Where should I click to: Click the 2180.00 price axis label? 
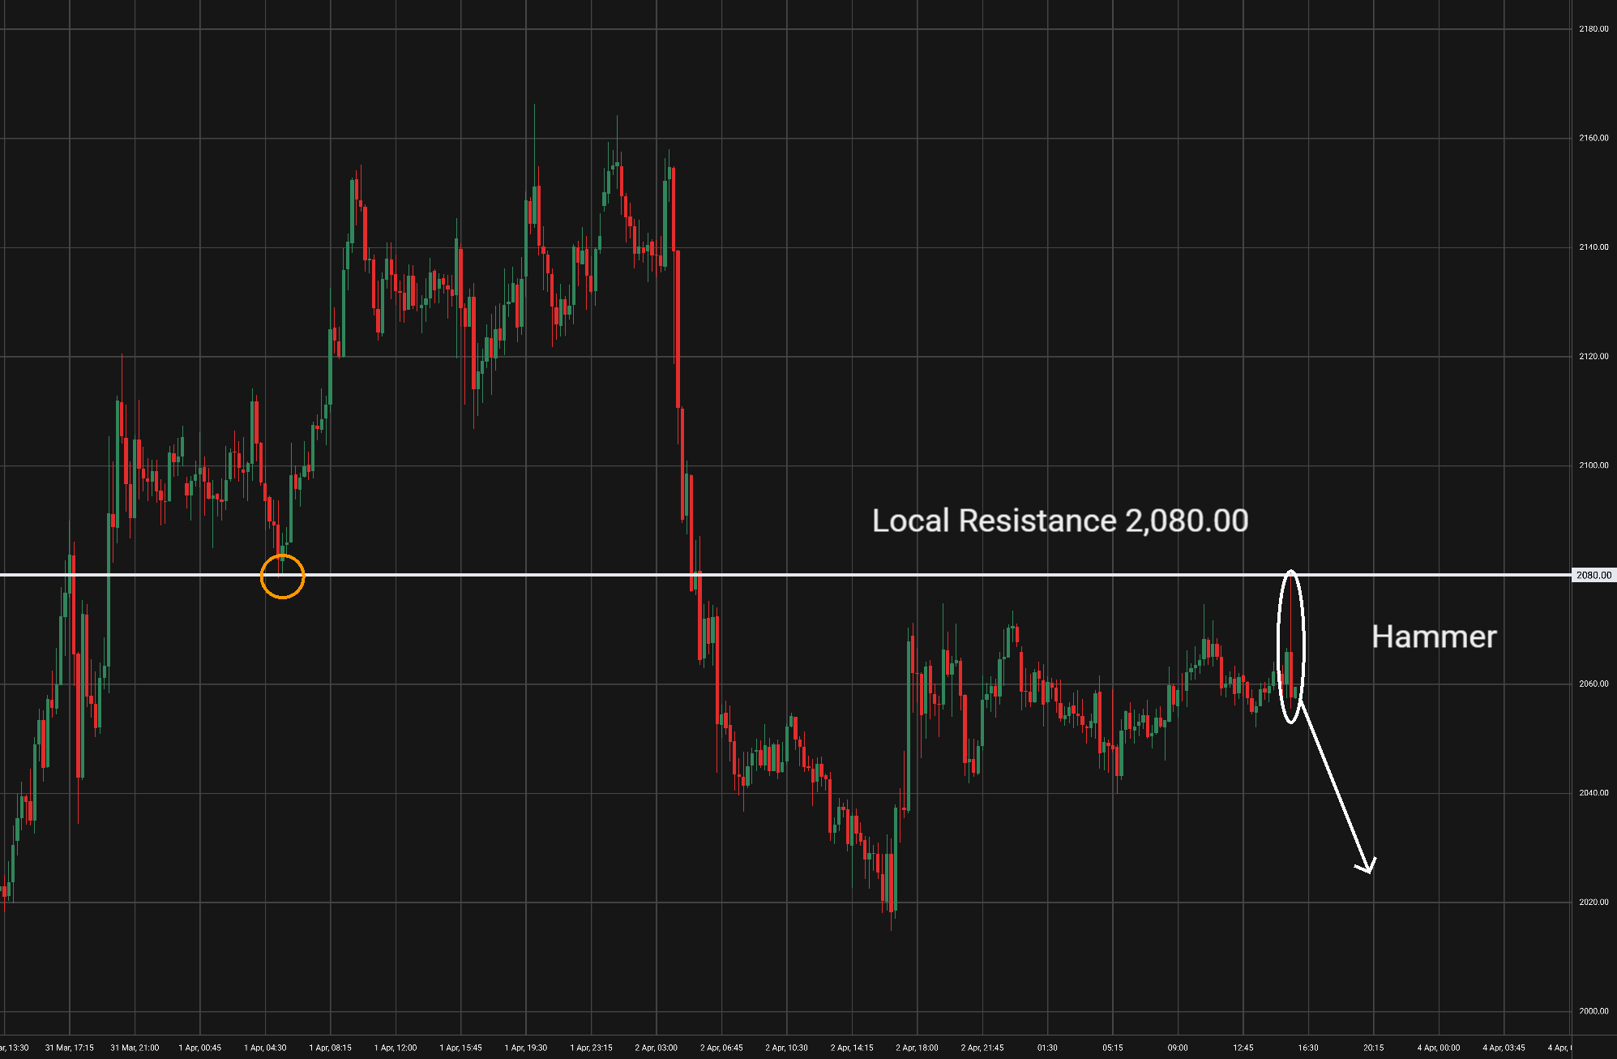[x=1593, y=29]
